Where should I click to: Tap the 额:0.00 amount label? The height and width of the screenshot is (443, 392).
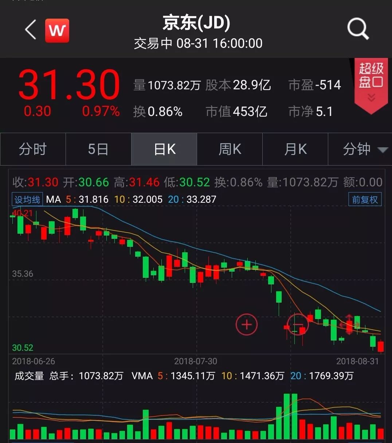pyautogui.click(x=363, y=182)
